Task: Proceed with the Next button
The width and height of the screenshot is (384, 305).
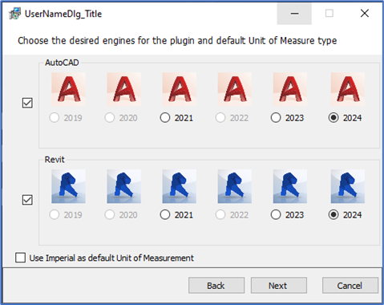Action: [278, 286]
